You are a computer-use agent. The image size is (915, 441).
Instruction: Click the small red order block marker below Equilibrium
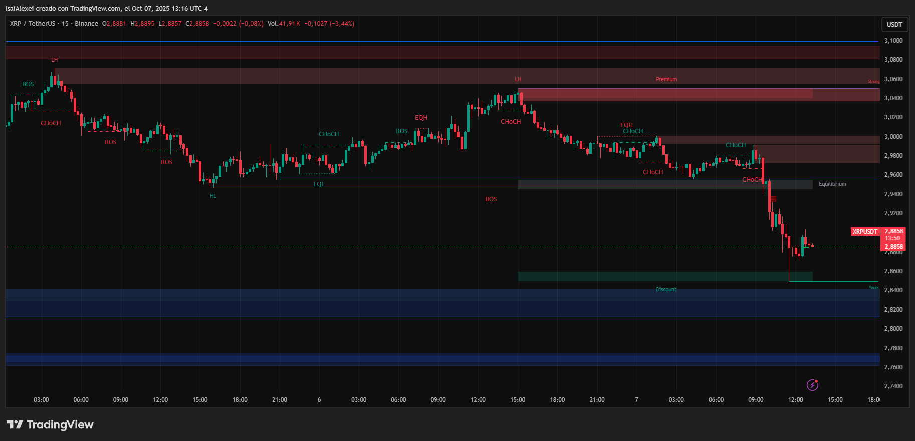[773, 199]
